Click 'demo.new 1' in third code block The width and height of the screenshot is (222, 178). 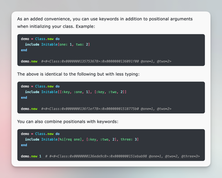pyautogui.click(x=31, y=156)
